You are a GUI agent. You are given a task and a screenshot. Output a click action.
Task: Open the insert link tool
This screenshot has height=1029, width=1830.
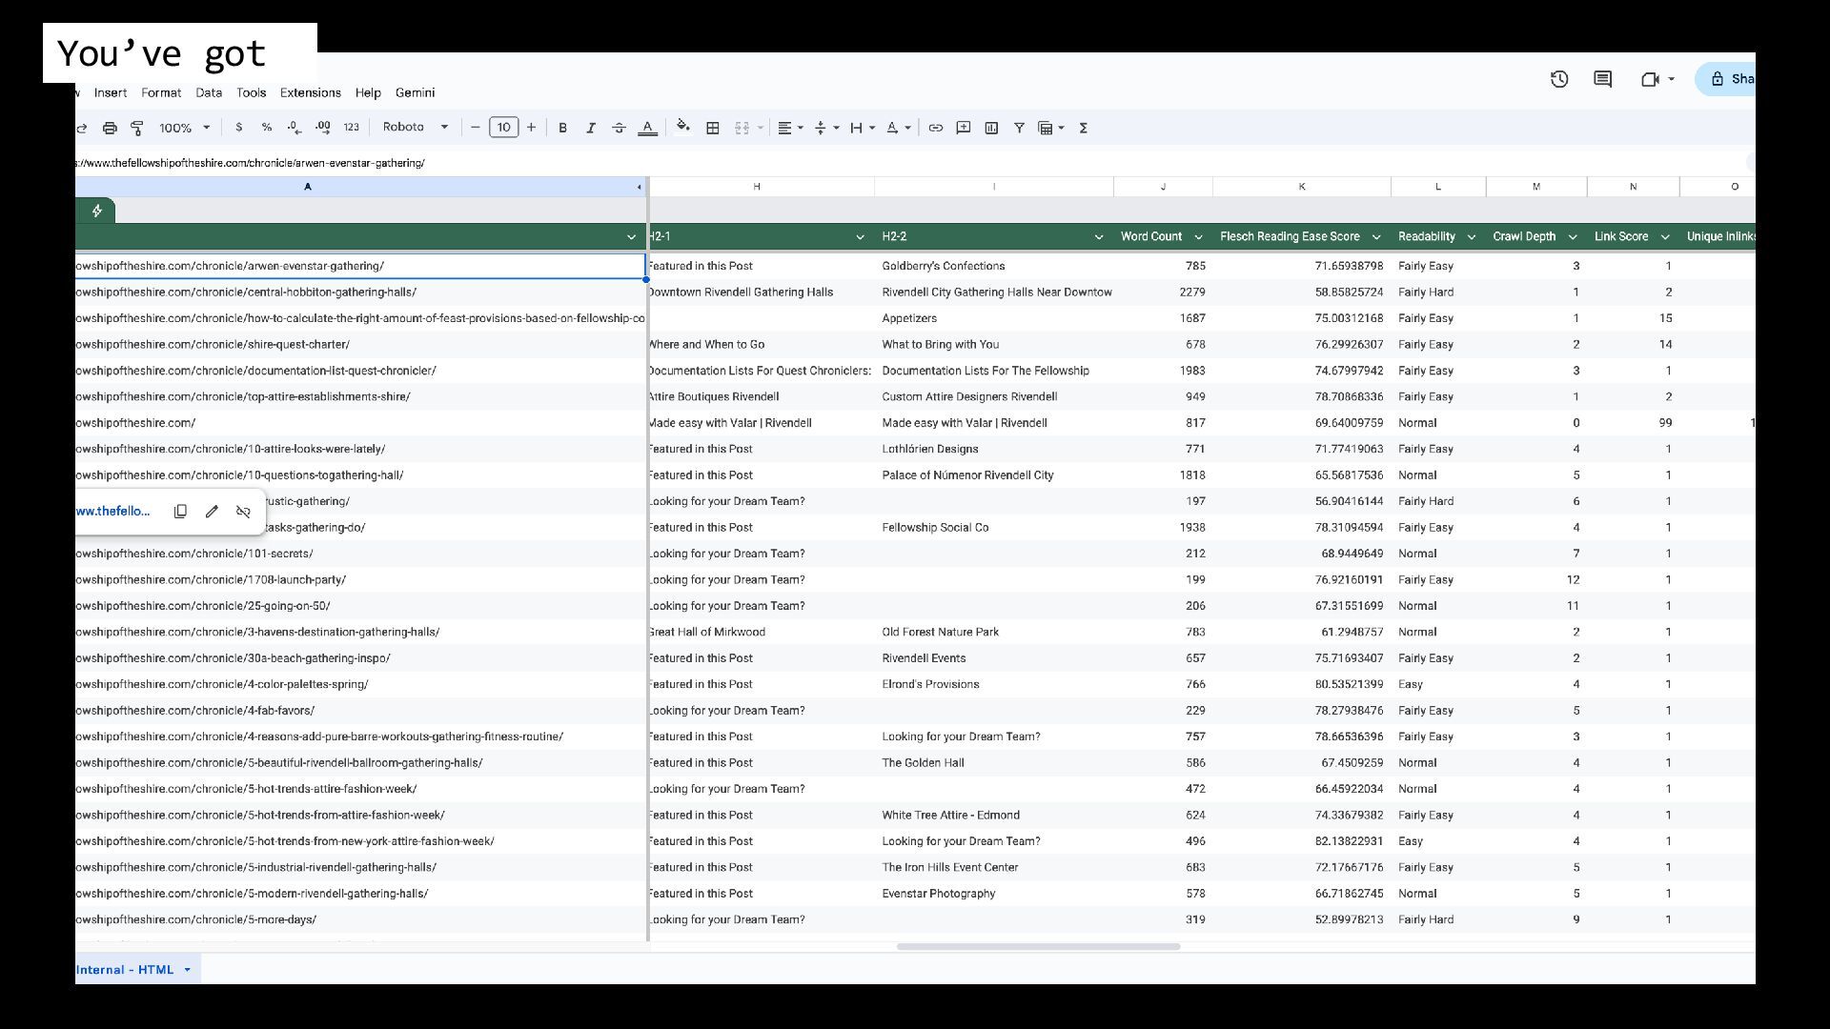935,128
